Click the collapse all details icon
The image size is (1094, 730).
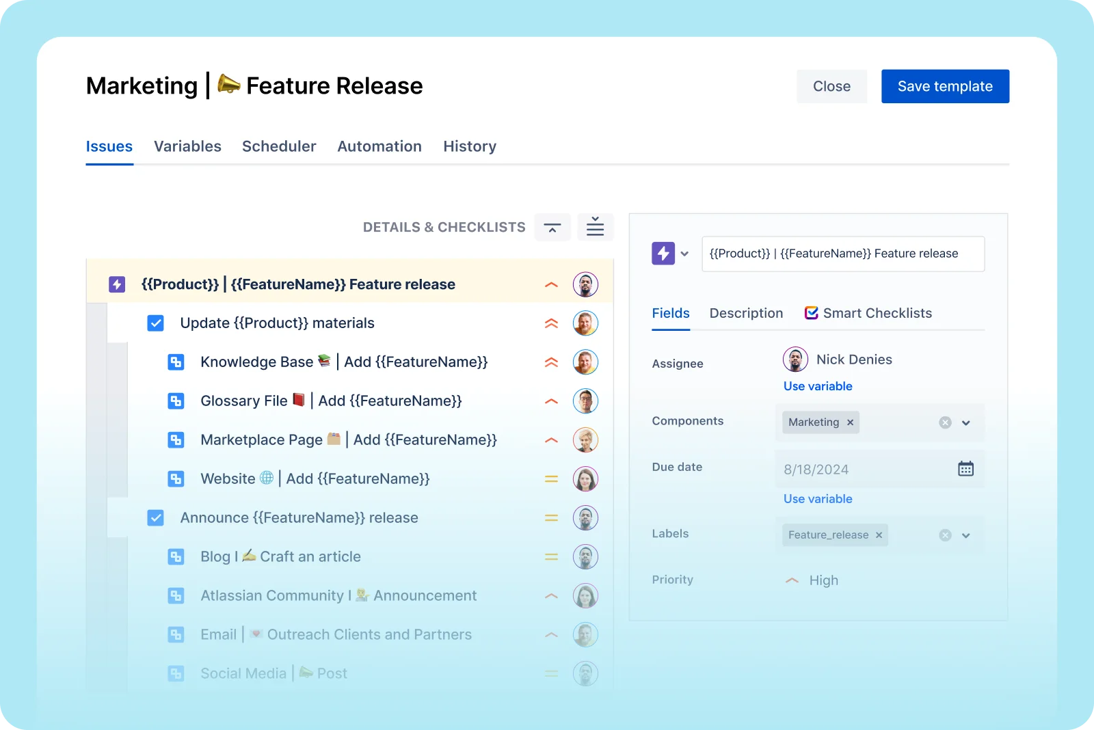[552, 227]
